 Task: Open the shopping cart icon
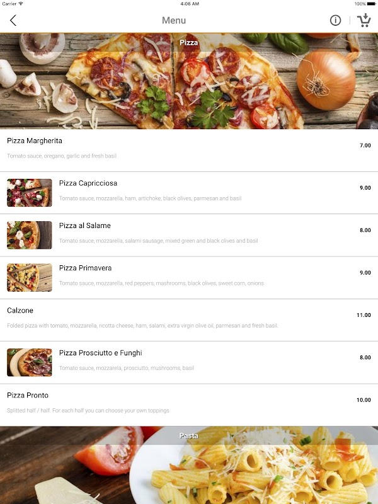(364, 20)
